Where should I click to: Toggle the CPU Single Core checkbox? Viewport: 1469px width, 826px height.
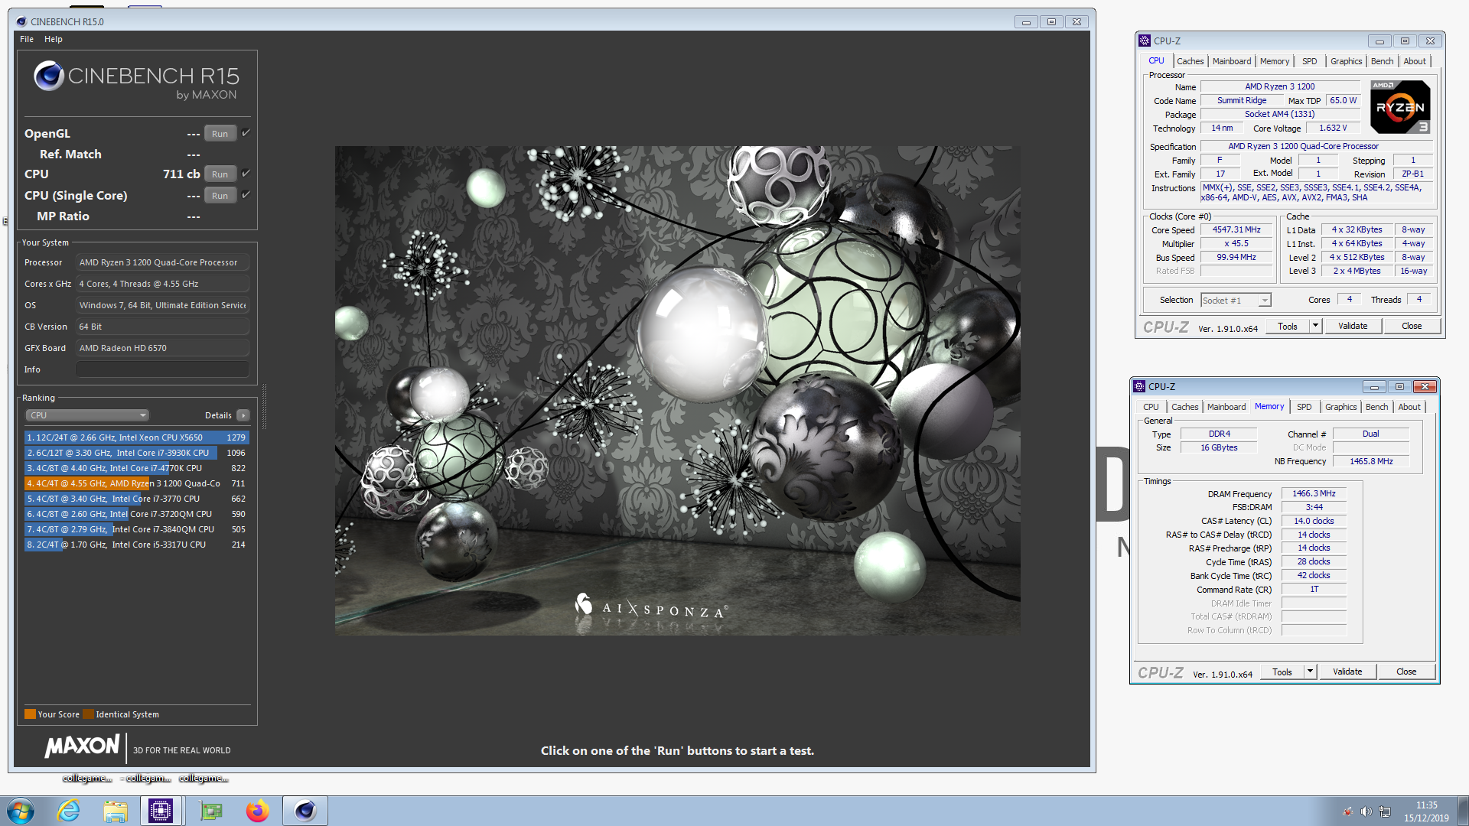tap(246, 195)
